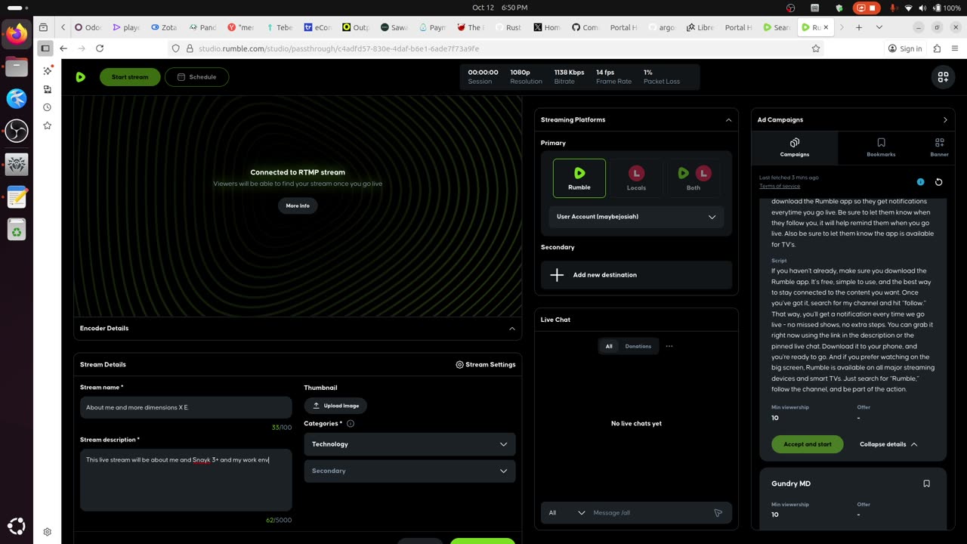Image resolution: width=967 pixels, height=544 pixels.
Task: Switch to the Banner tab
Action: pos(939,148)
